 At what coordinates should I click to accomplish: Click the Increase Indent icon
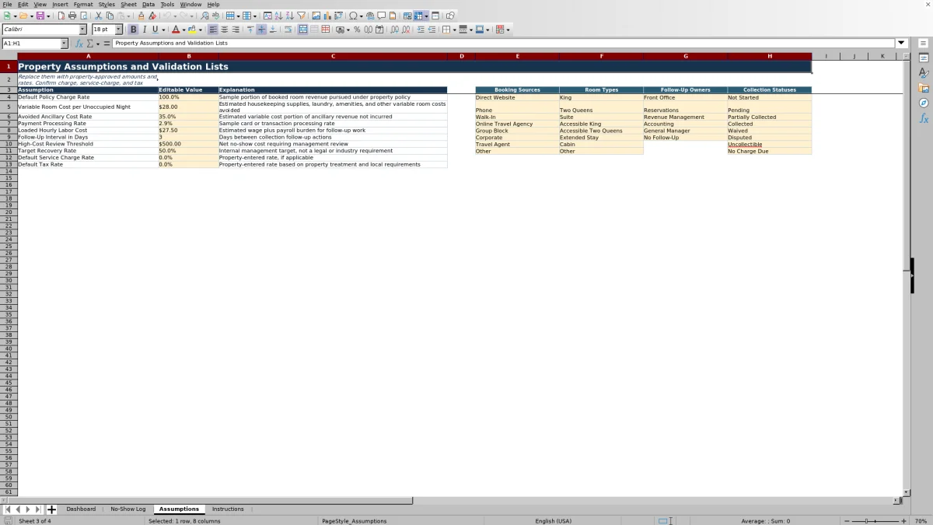pyautogui.click(x=421, y=30)
